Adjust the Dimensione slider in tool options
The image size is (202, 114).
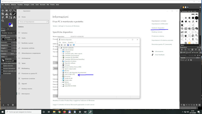(x=8, y=42)
